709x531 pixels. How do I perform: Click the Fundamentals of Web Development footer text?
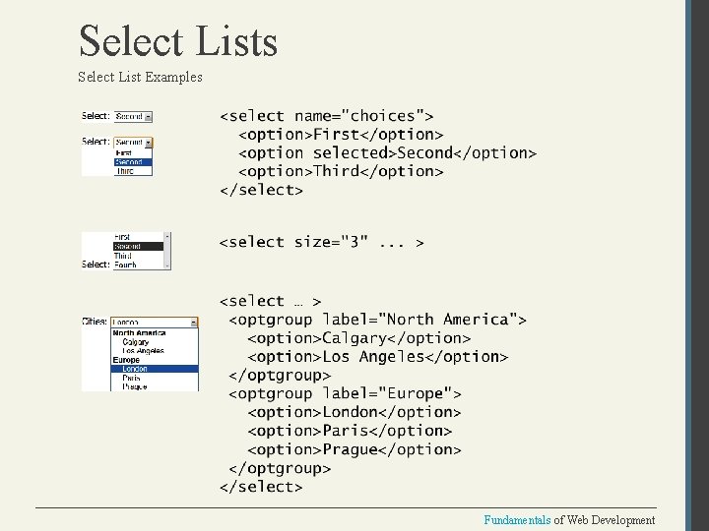pyautogui.click(x=569, y=520)
